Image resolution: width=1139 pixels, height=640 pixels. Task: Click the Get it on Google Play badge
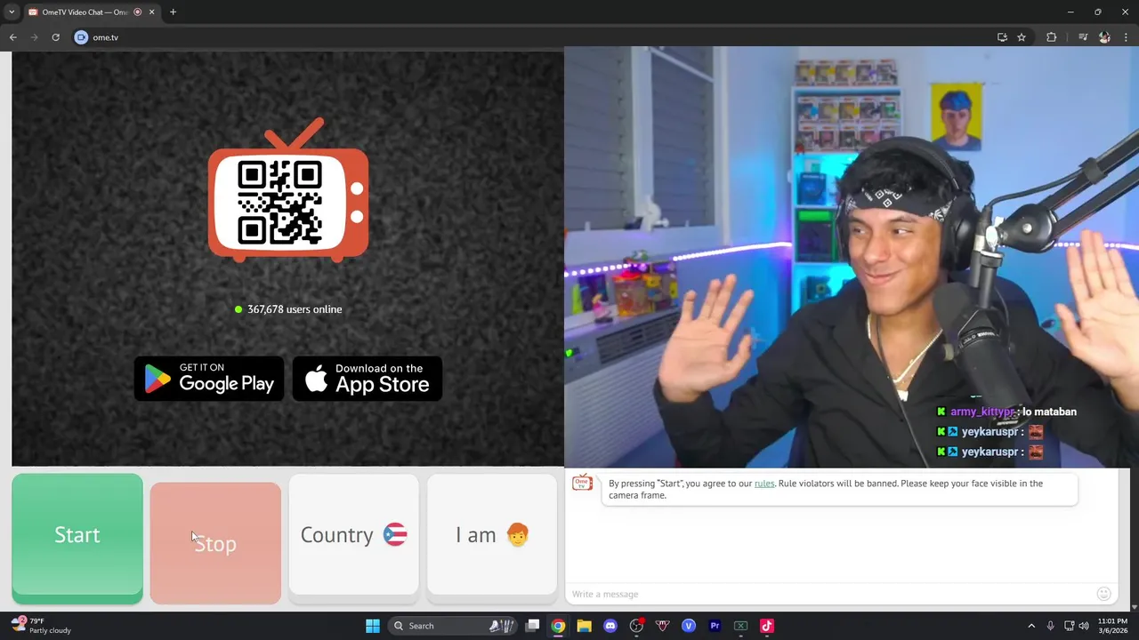pos(209,379)
